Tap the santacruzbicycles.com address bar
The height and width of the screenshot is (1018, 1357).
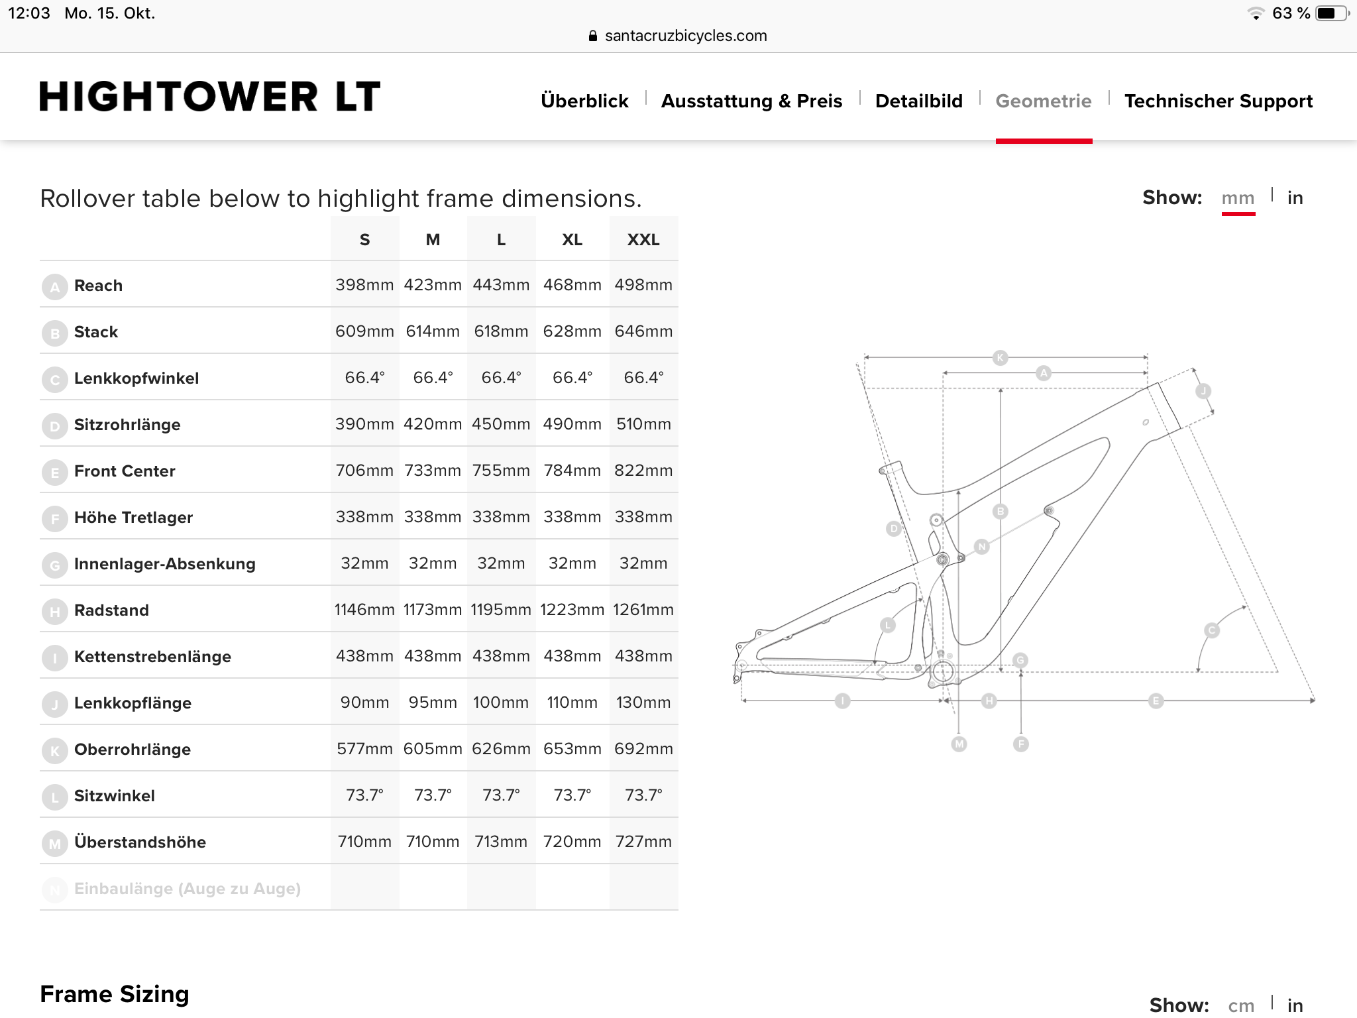685,36
